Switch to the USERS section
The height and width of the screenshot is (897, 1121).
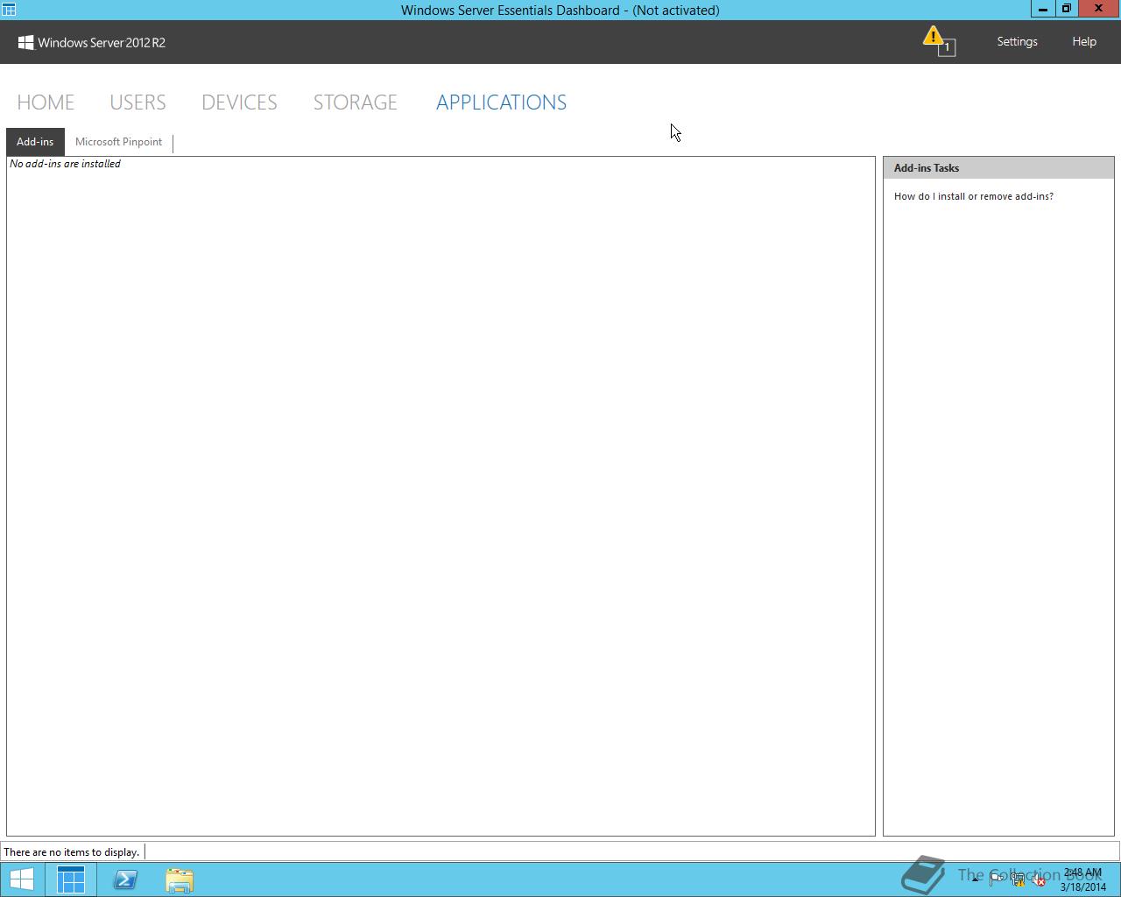pyautogui.click(x=137, y=102)
